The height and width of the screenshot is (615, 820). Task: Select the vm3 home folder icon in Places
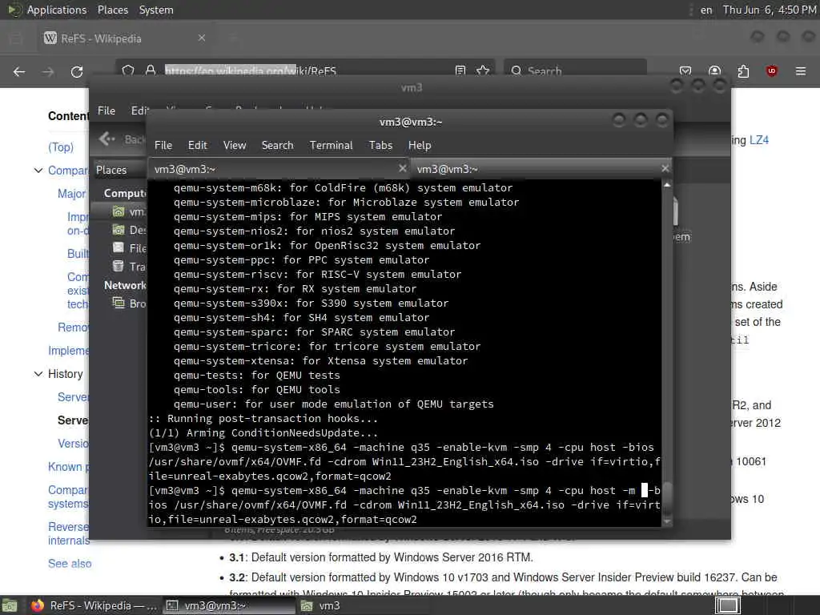pyautogui.click(x=119, y=211)
